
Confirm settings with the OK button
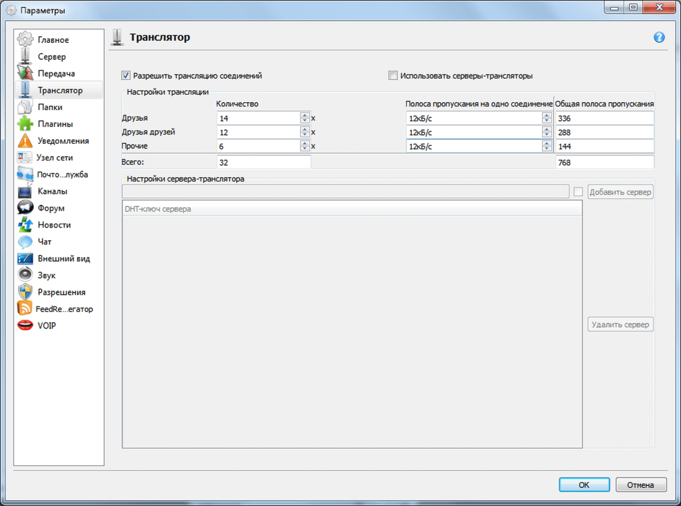(584, 485)
